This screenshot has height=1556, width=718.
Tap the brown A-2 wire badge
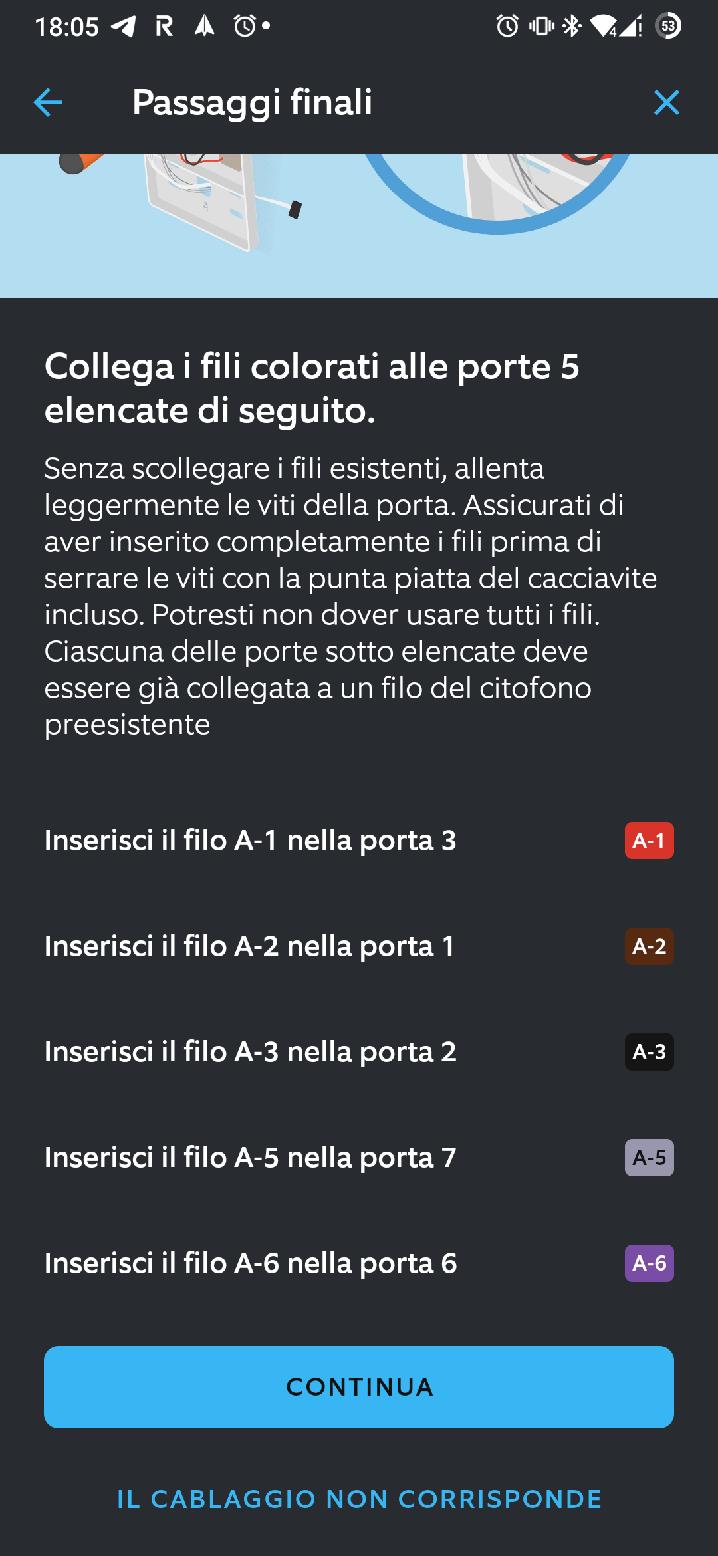pos(649,946)
